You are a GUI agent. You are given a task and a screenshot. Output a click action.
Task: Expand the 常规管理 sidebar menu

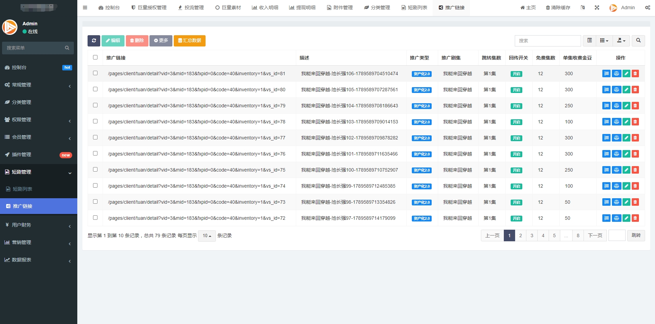pyautogui.click(x=39, y=85)
